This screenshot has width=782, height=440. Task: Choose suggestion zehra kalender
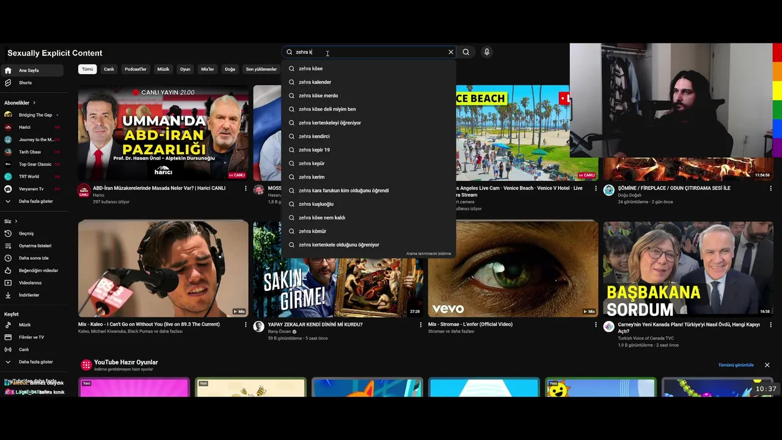pyautogui.click(x=368, y=82)
